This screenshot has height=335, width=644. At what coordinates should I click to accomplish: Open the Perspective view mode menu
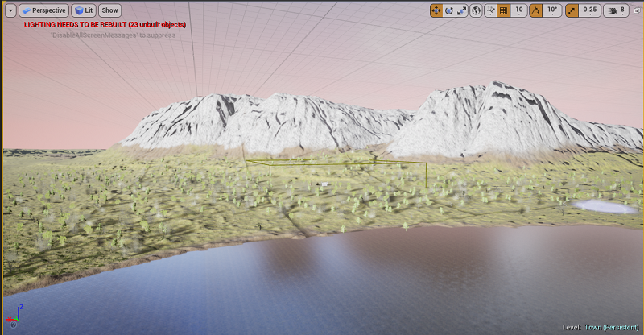pos(44,10)
